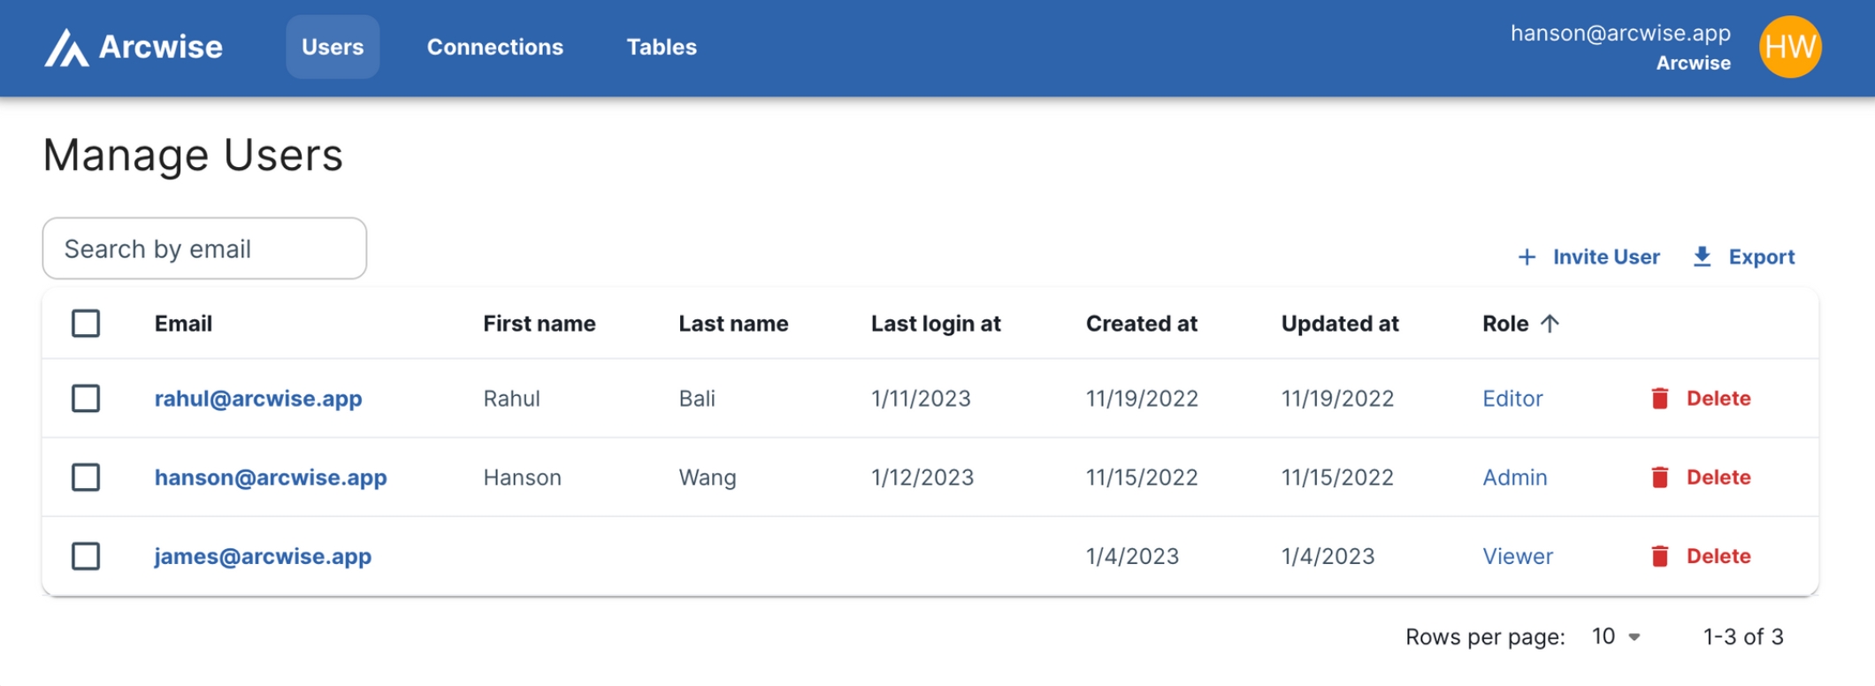Click the plus icon for Invite User
Screen dimensions: 1875x686
tap(1527, 257)
